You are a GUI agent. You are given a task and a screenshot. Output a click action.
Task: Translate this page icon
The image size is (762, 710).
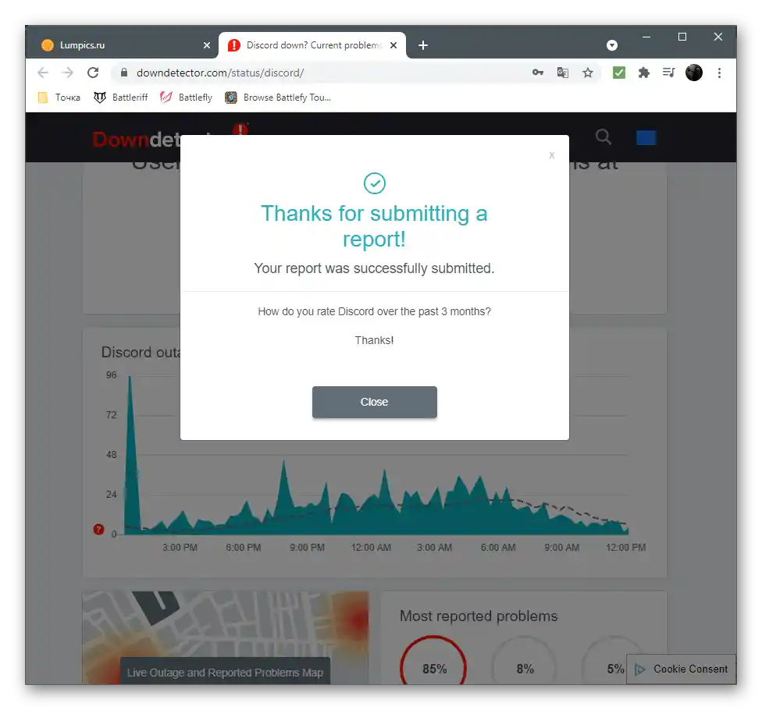(563, 73)
